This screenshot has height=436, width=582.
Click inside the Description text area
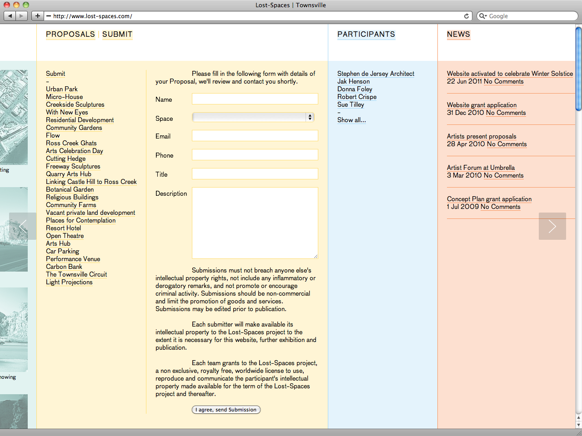pyautogui.click(x=255, y=223)
